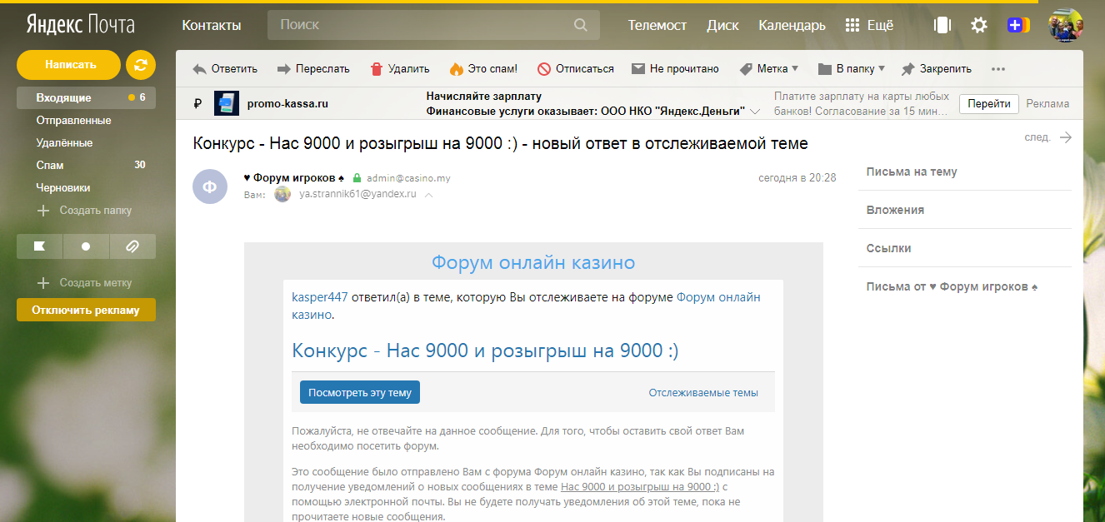Click the flagged messages filter icon
Screen dimensions: 1105x522
click(39, 246)
